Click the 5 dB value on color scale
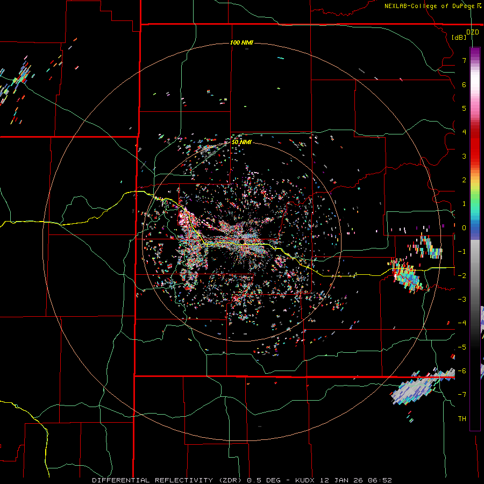This screenshot has width=484, height=484. (464, 108)
